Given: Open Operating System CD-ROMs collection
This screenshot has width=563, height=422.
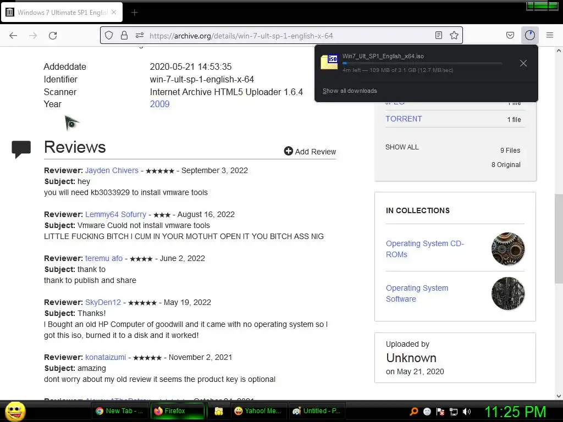Looking at the screenshot, I should pos(425,249).
